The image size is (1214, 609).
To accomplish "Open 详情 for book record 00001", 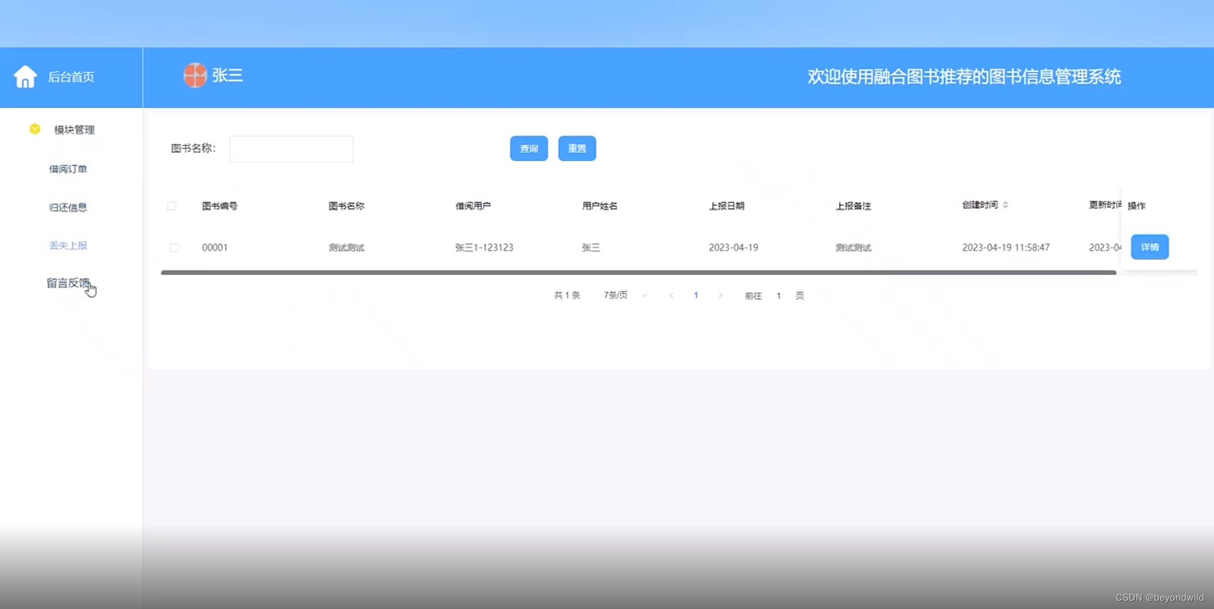I will click(x=1150, y=247).
